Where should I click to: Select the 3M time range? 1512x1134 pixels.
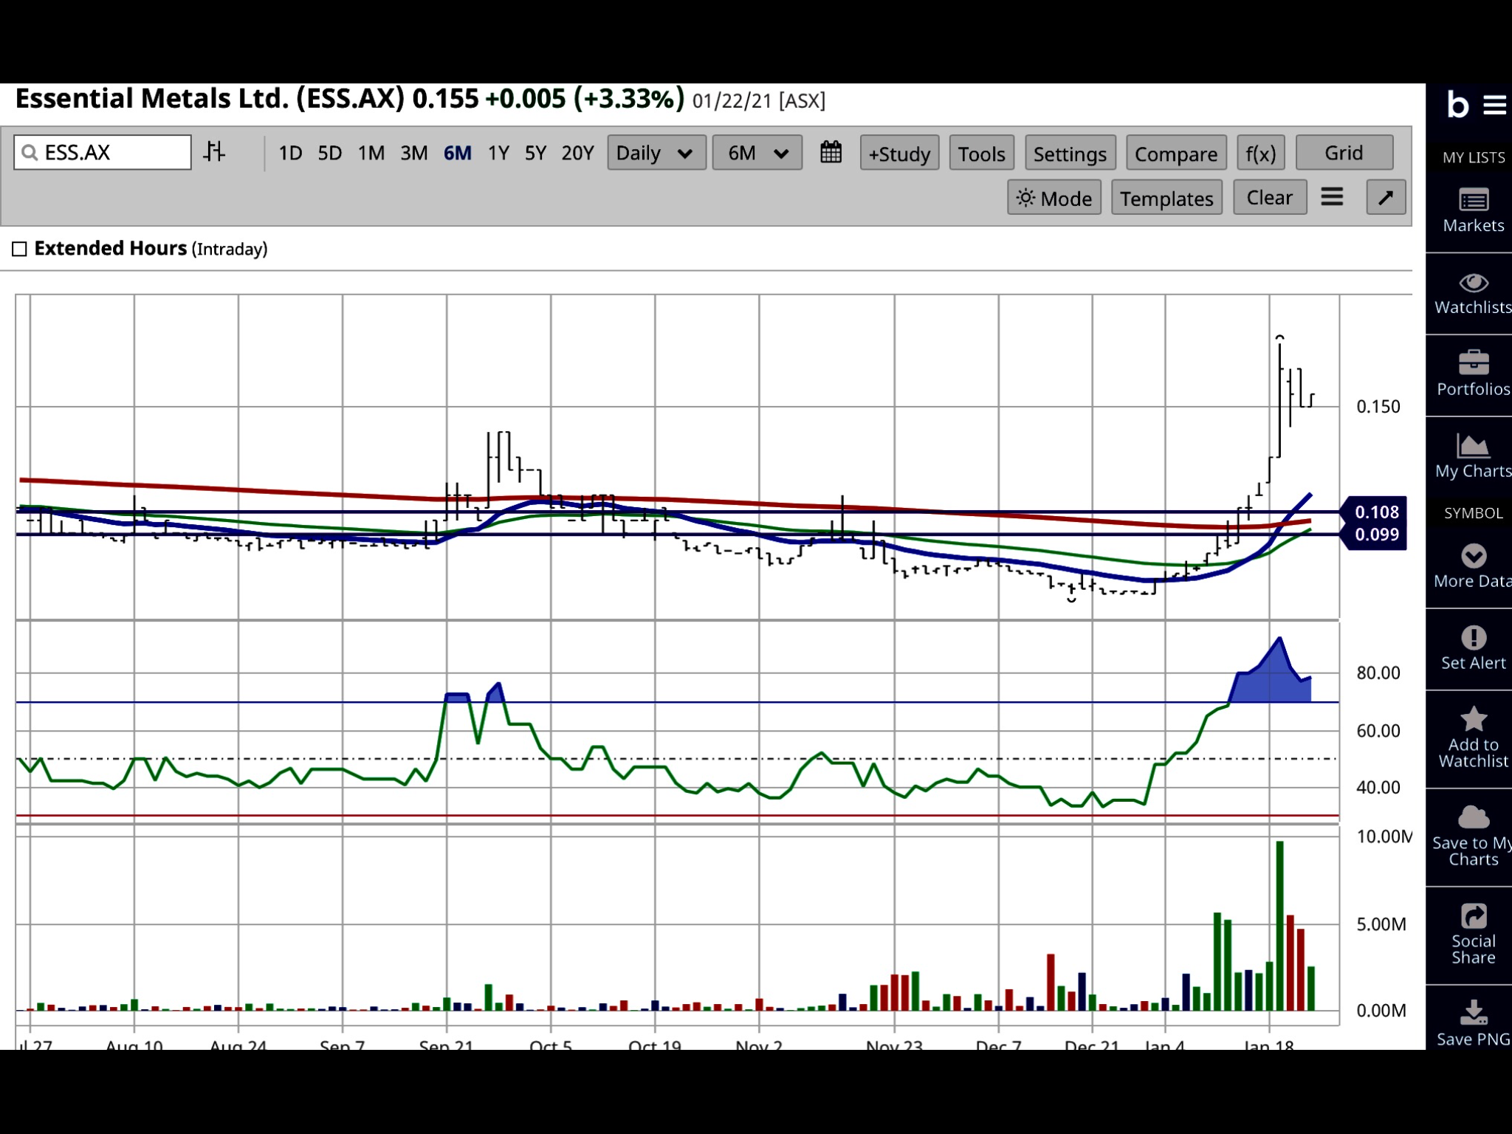coord(413,153)
